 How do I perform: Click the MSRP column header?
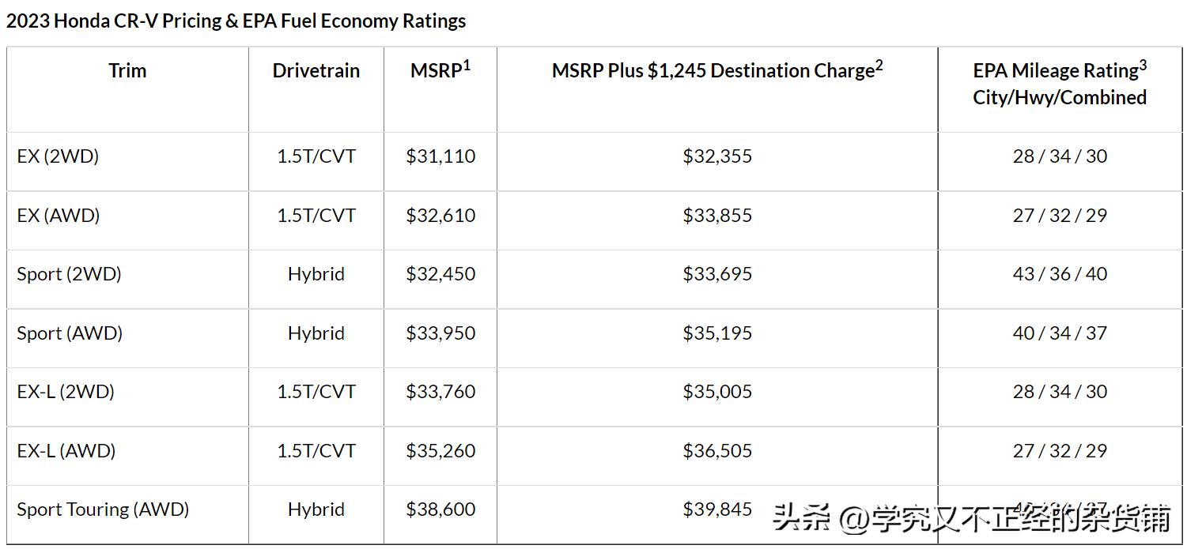coord(440,70)
